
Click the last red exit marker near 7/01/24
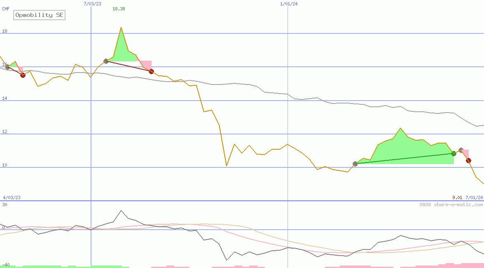(468, 160)
